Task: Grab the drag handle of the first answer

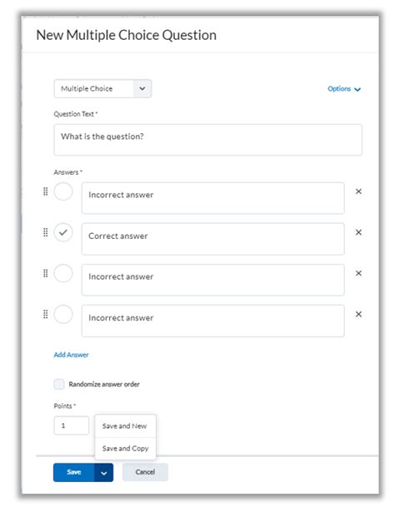Action: tap(45, 191)
